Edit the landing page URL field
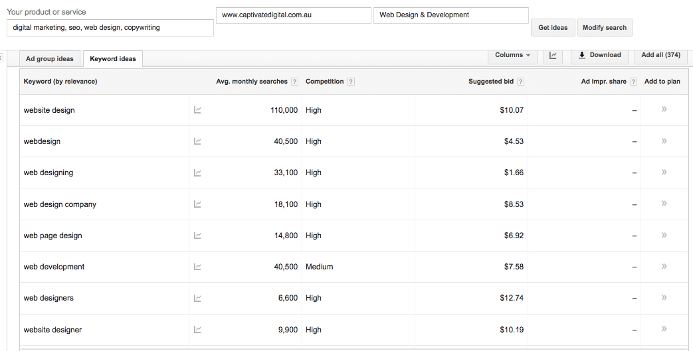Screen dimensions: 693x351 point(294,15)
